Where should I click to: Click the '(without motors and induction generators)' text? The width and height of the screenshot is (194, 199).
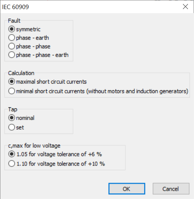pos(137,91)
